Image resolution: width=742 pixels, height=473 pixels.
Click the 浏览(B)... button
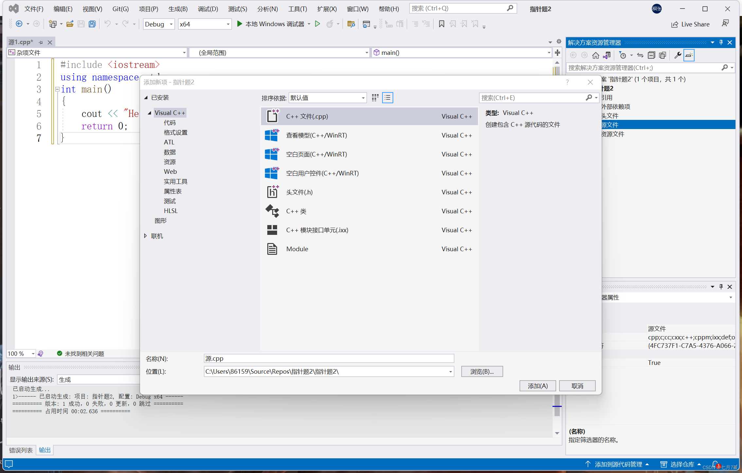point(482,371)
